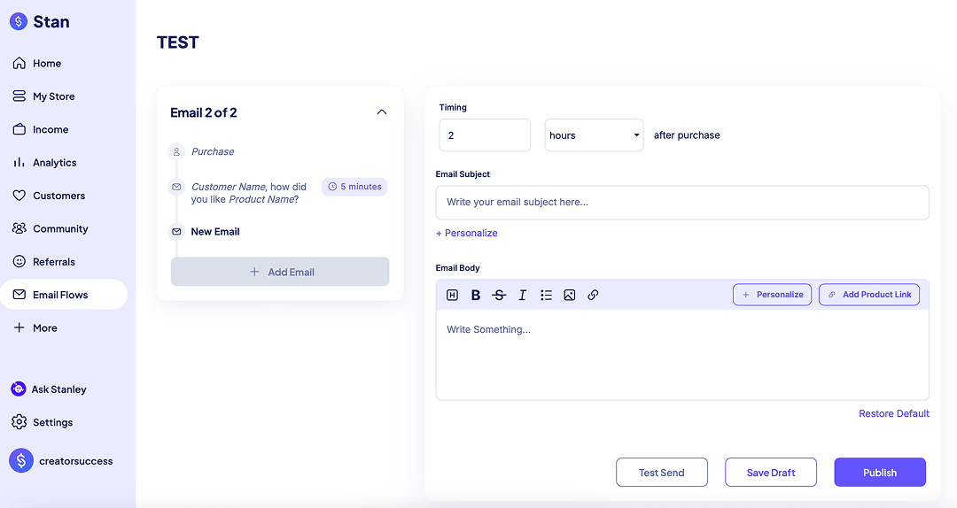Open the Customer Name how did you like email
The height and width of the screenshot is (508, 957).
[248, 193]
